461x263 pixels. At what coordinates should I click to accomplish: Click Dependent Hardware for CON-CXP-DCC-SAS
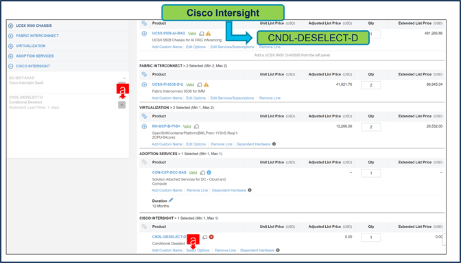229,190
